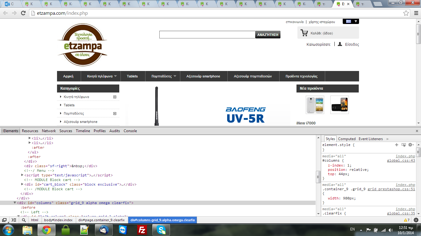The image size is (421, 236).
Task: Open the language selector dropdown arrow
Action: click(x=356, y=22)
